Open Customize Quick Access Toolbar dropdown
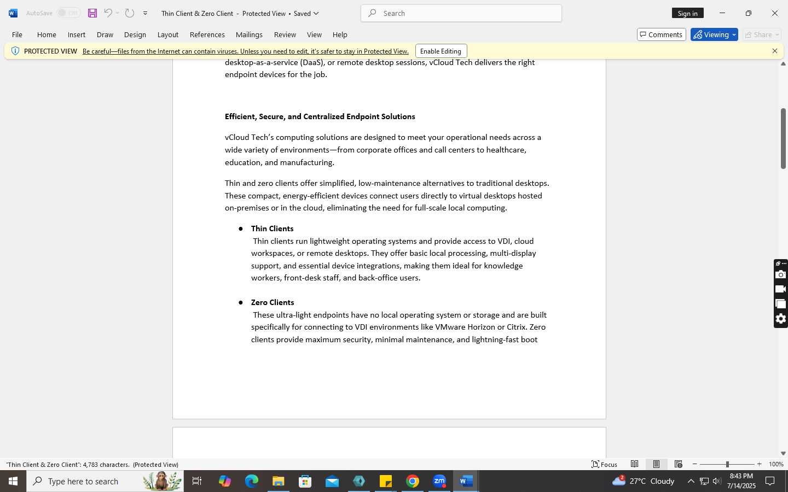 (145, 13)
